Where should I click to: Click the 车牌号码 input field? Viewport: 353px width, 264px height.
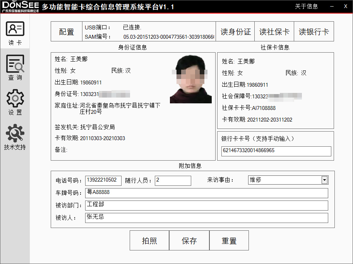206,193
